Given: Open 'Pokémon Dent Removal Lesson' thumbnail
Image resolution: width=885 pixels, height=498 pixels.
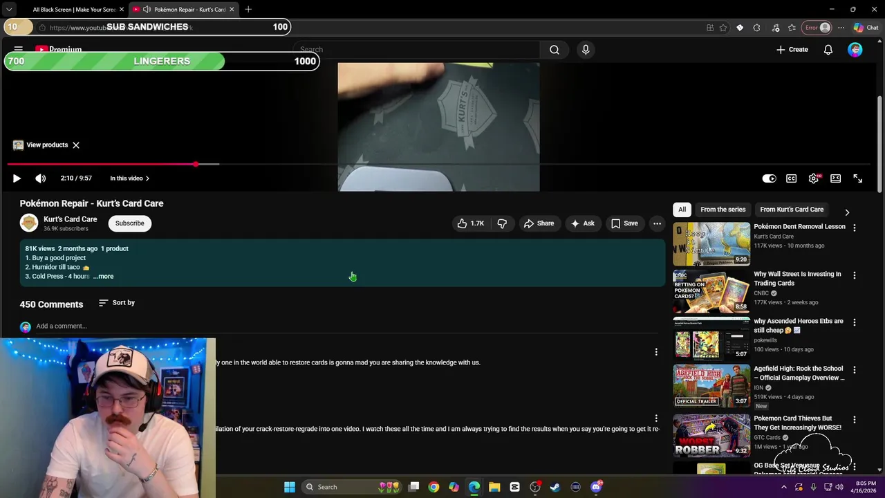Looking at the screenshot, I should (x=711, y=244).
